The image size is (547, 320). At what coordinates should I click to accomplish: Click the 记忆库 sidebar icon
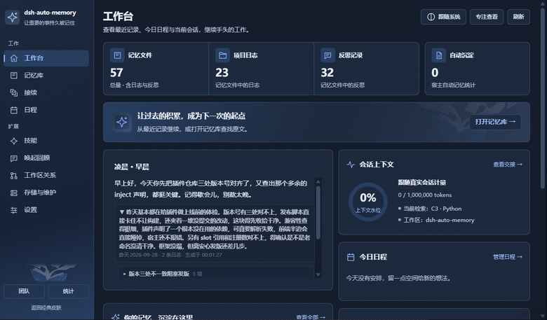(x=14, y=75)
